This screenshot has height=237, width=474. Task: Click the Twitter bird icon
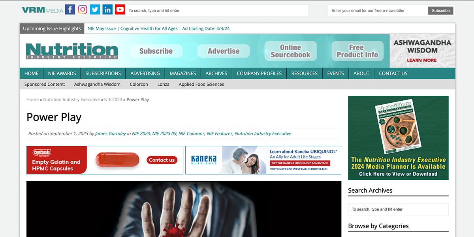point(95,10)
